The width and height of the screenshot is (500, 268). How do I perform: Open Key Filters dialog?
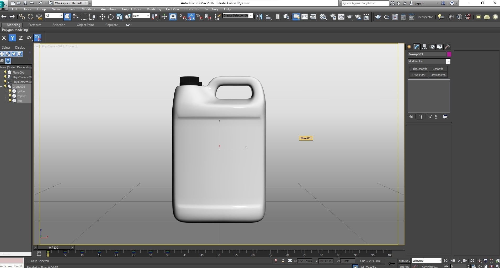(430, 266)
